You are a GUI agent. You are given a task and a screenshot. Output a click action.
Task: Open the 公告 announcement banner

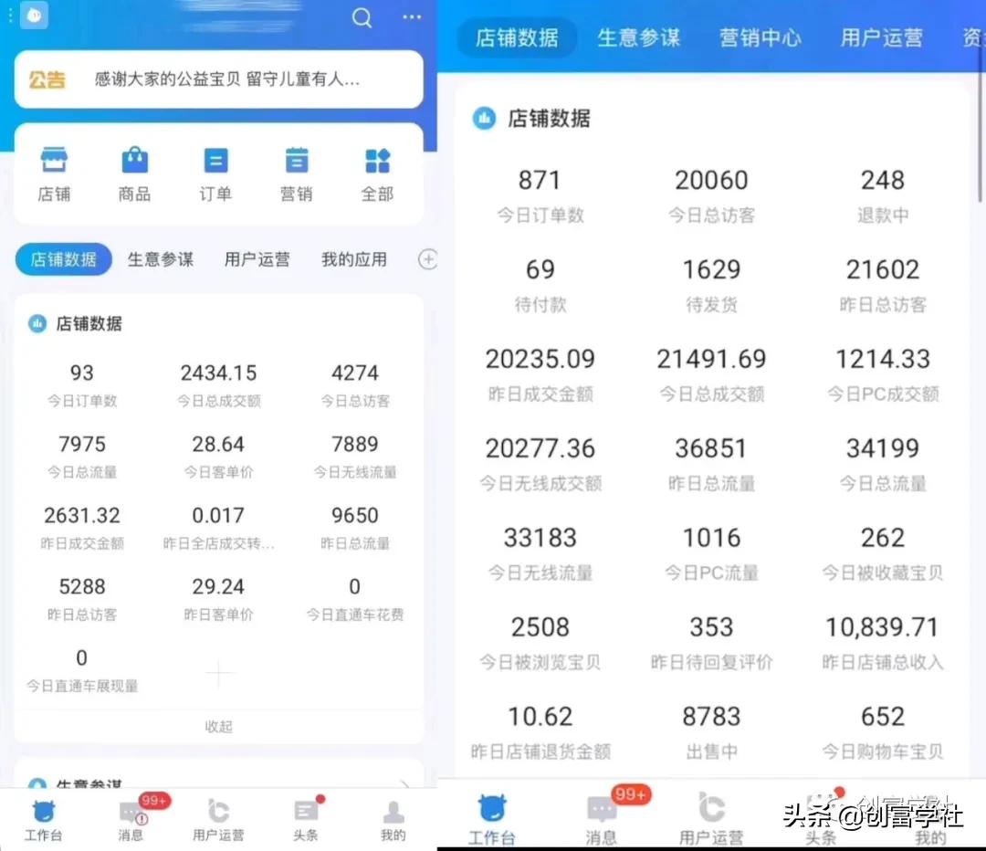coord(218,79)
